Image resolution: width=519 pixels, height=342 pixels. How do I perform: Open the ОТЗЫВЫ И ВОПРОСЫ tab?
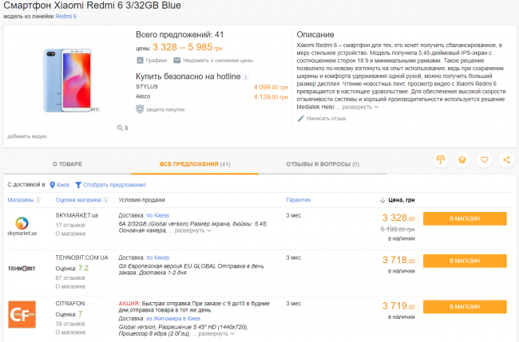322,163
